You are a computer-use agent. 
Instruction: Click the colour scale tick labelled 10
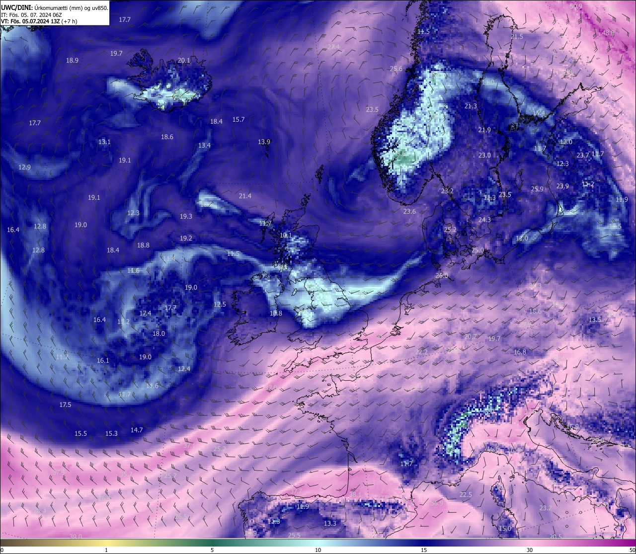(x=318, y=550)
